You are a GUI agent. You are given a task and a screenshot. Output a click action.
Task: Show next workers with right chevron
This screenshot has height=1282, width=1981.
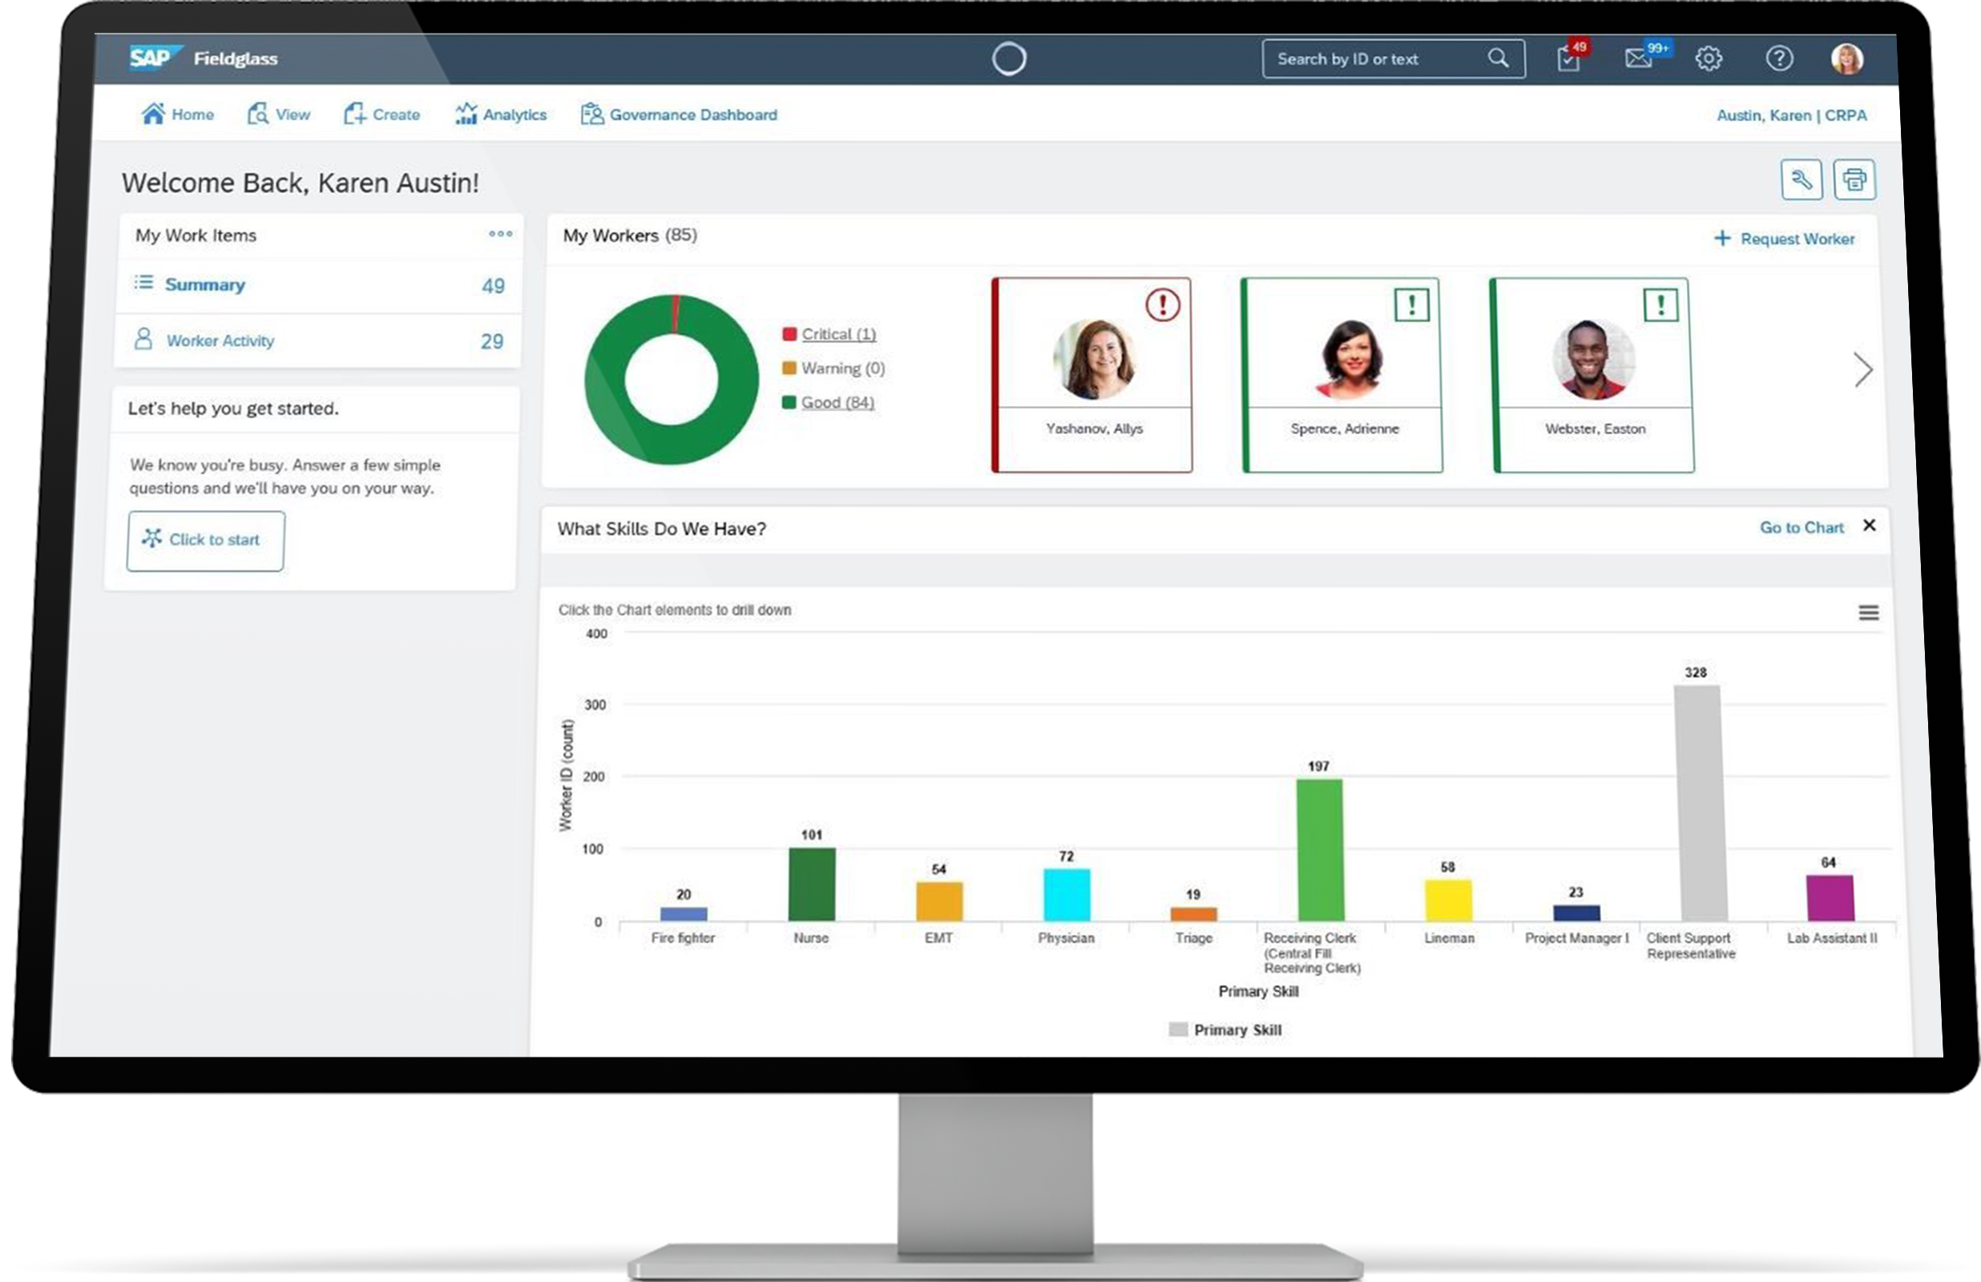point(1863,369)
